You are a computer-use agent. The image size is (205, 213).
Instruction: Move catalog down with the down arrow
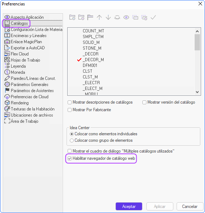coord(108,17)
